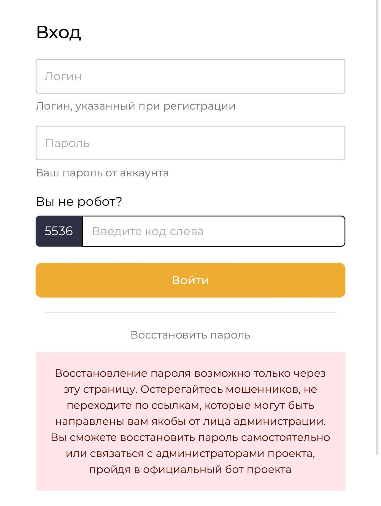Screen dimensions: 381x506
Task: Click 'пройдя в официальный бот проекта' text
Action: [x=190, y=469]
